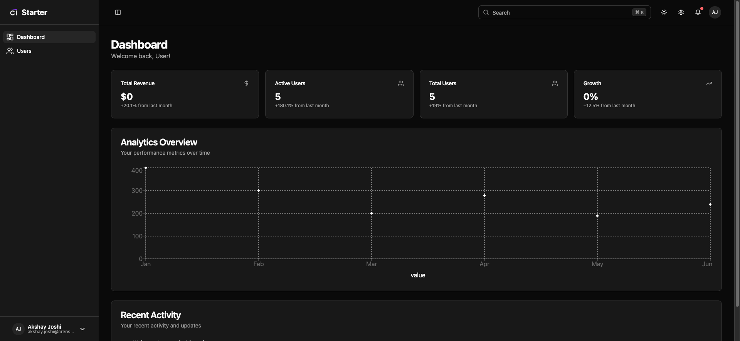740x341 pixels.
Task: Click 'Your recent activity and updates' text
Action: (x=161, y=326)
